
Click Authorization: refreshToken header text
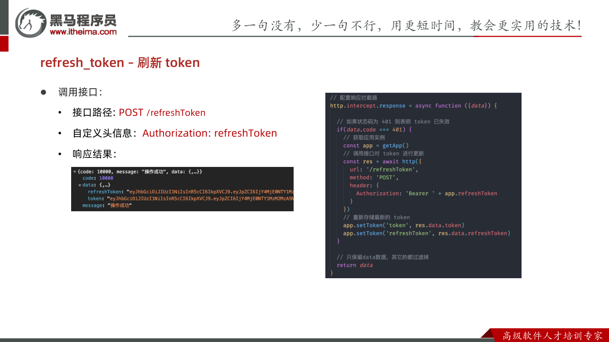pos(209,133)
